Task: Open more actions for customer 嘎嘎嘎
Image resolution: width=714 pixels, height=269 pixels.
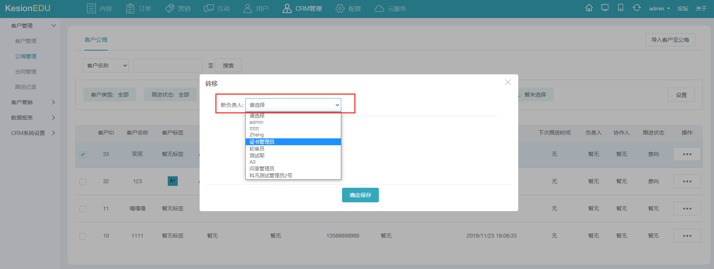Action: click(687, 208)
